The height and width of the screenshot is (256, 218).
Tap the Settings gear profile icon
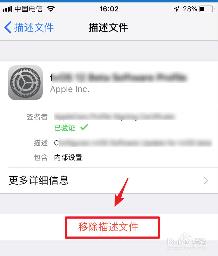coord(25,83)
